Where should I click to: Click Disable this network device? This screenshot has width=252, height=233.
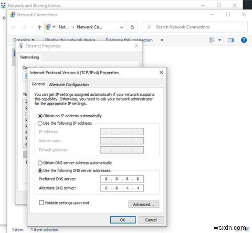point(70,40)
